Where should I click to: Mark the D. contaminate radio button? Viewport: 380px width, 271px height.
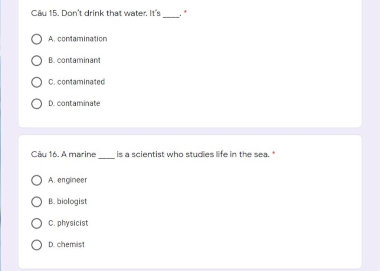pos(37,104)
